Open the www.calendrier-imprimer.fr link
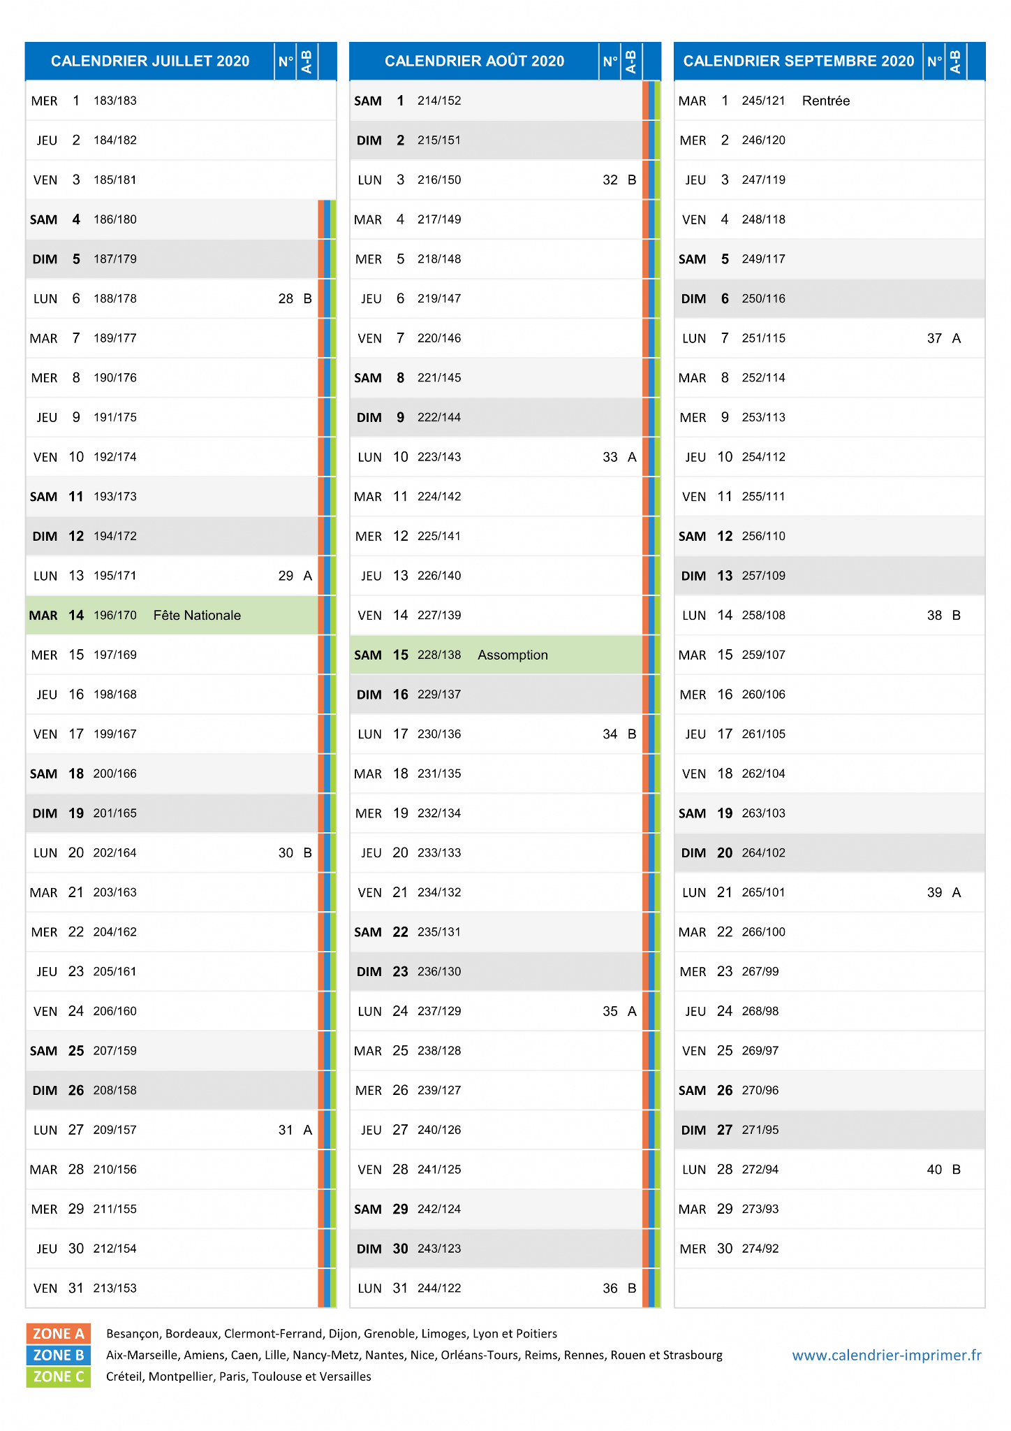Image resolution: width=1011 pixels, height=1431 pixels. (x=887, y=1355)
